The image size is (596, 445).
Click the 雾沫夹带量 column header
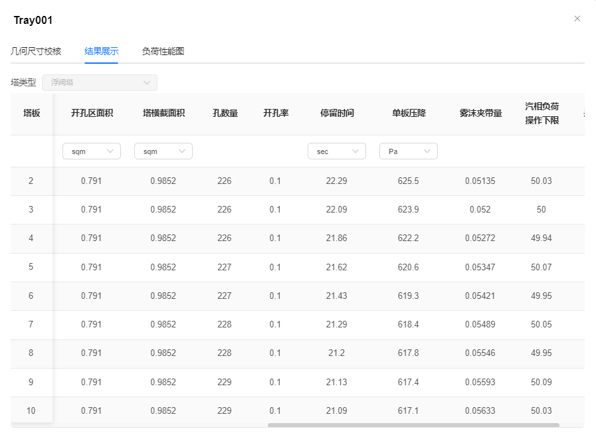pos(481,114)
